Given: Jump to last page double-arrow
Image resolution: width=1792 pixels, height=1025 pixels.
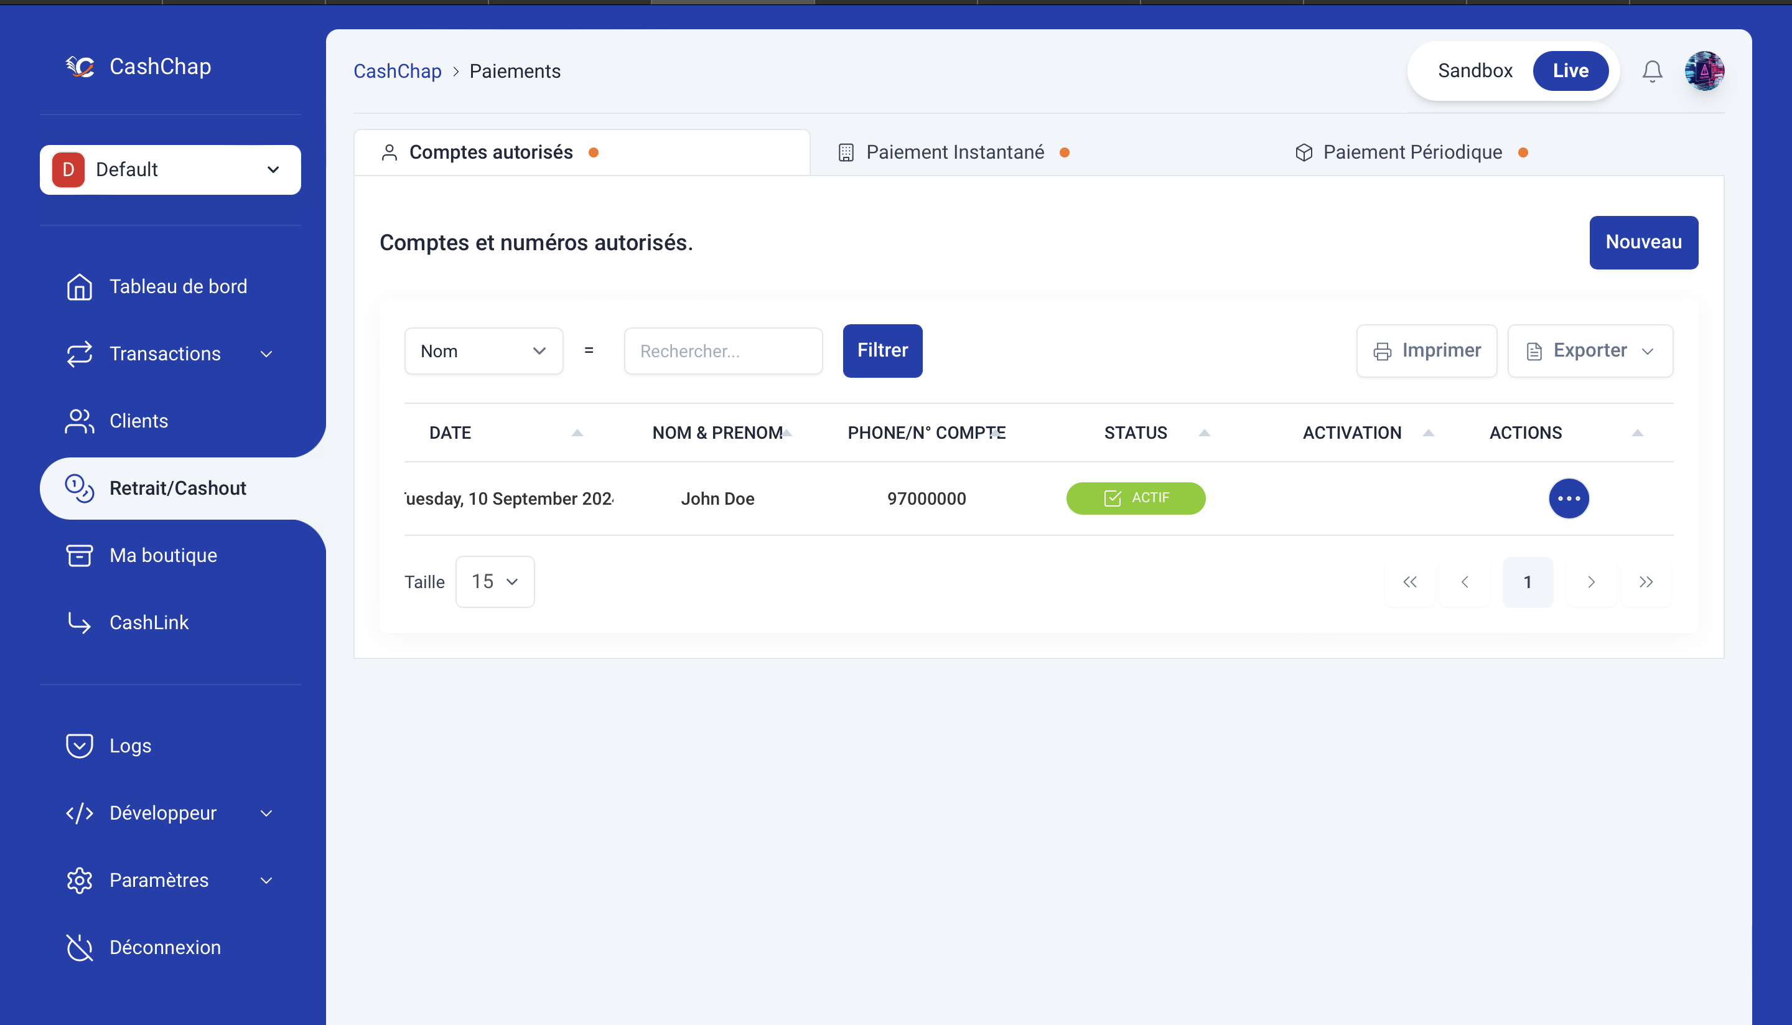Looking at the screenshot, I should (x=1646, y=582).
